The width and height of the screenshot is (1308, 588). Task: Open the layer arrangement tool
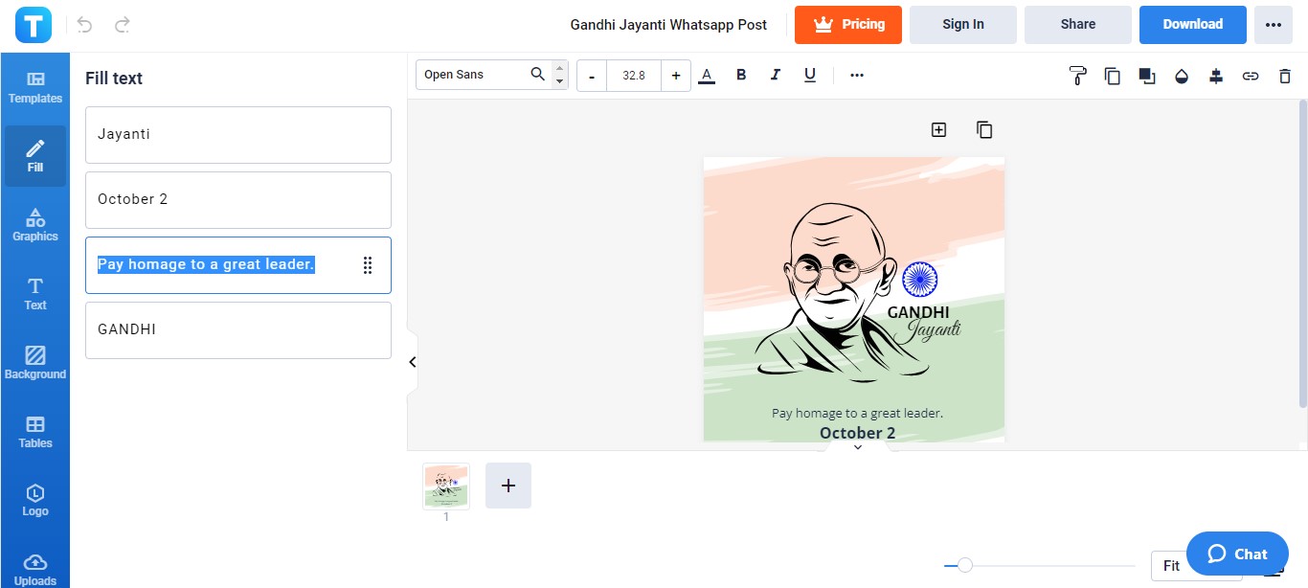(x=1147, y=76)
